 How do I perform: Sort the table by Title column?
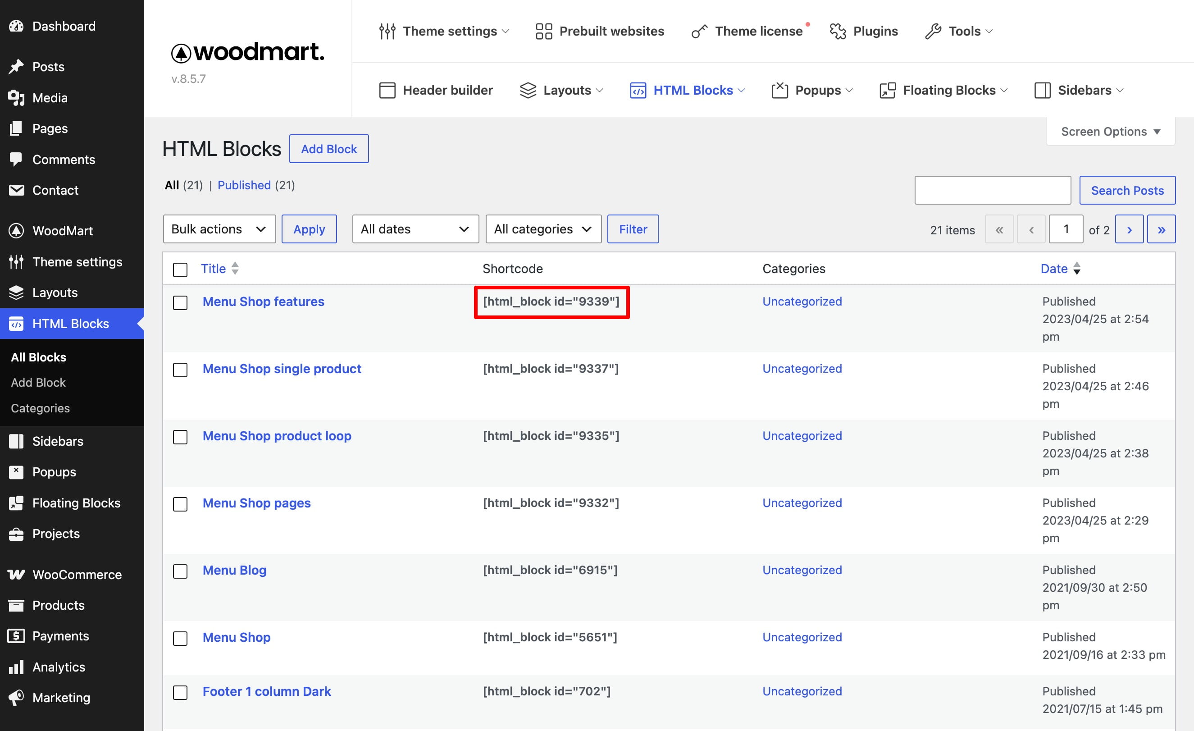tap(220, 269)
